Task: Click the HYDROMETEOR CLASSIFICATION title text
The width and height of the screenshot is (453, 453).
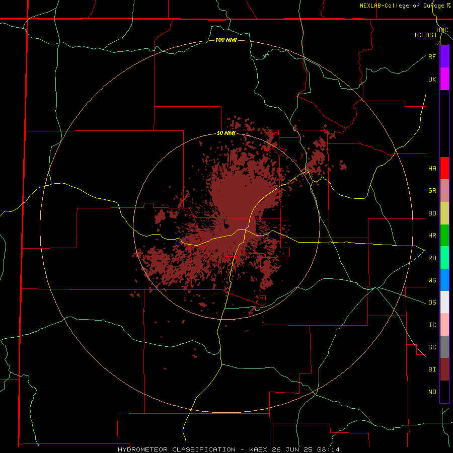Action: tap(177, 449)
